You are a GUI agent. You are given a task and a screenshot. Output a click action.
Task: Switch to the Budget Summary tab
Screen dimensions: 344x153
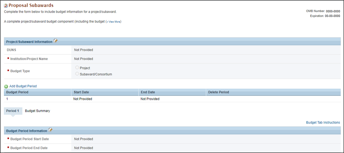coord(38,111)
